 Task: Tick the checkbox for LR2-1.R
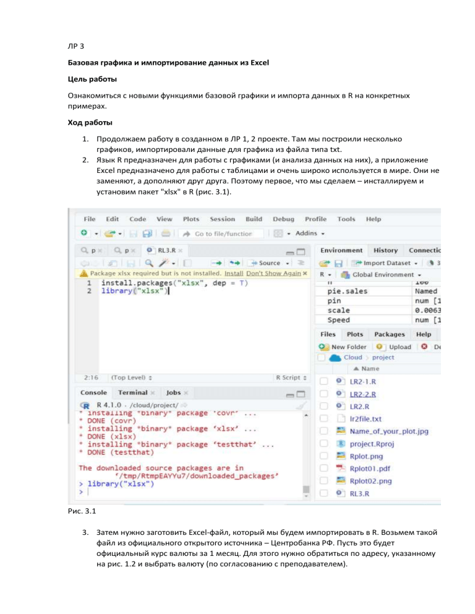(x=323, y=381)
